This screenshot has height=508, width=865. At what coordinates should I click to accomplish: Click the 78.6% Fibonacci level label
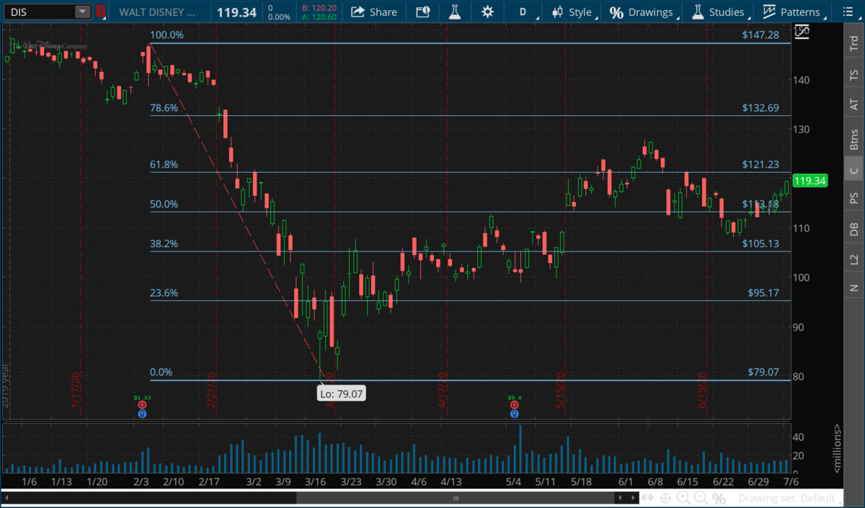pyautogui.click(x=164, y=108)
